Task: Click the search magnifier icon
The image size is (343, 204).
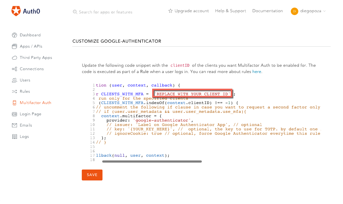Action: pyautogui.click(x=75, y=12)
